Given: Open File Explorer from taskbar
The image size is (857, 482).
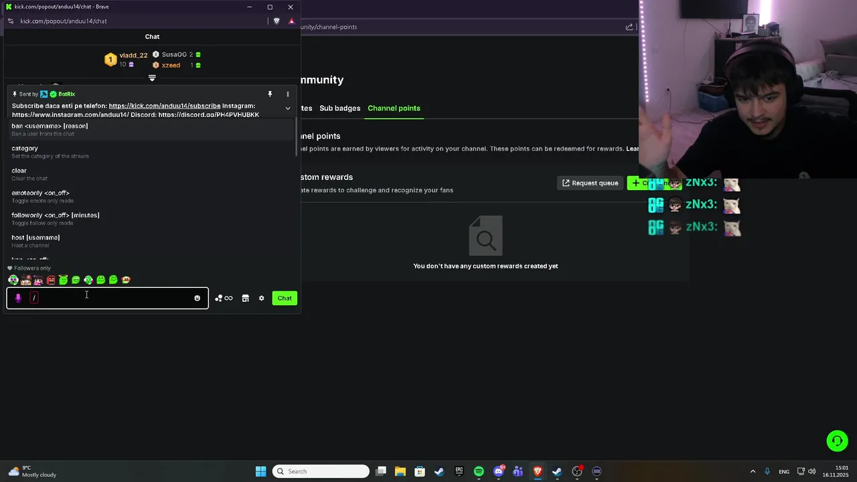Looking at the screenshot, I should tap(400, 471).
